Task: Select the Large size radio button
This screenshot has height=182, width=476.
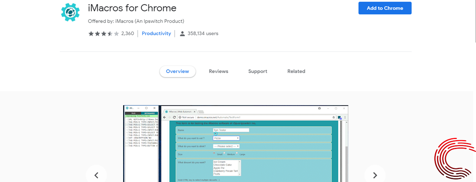Action: (x=237, y=153)
